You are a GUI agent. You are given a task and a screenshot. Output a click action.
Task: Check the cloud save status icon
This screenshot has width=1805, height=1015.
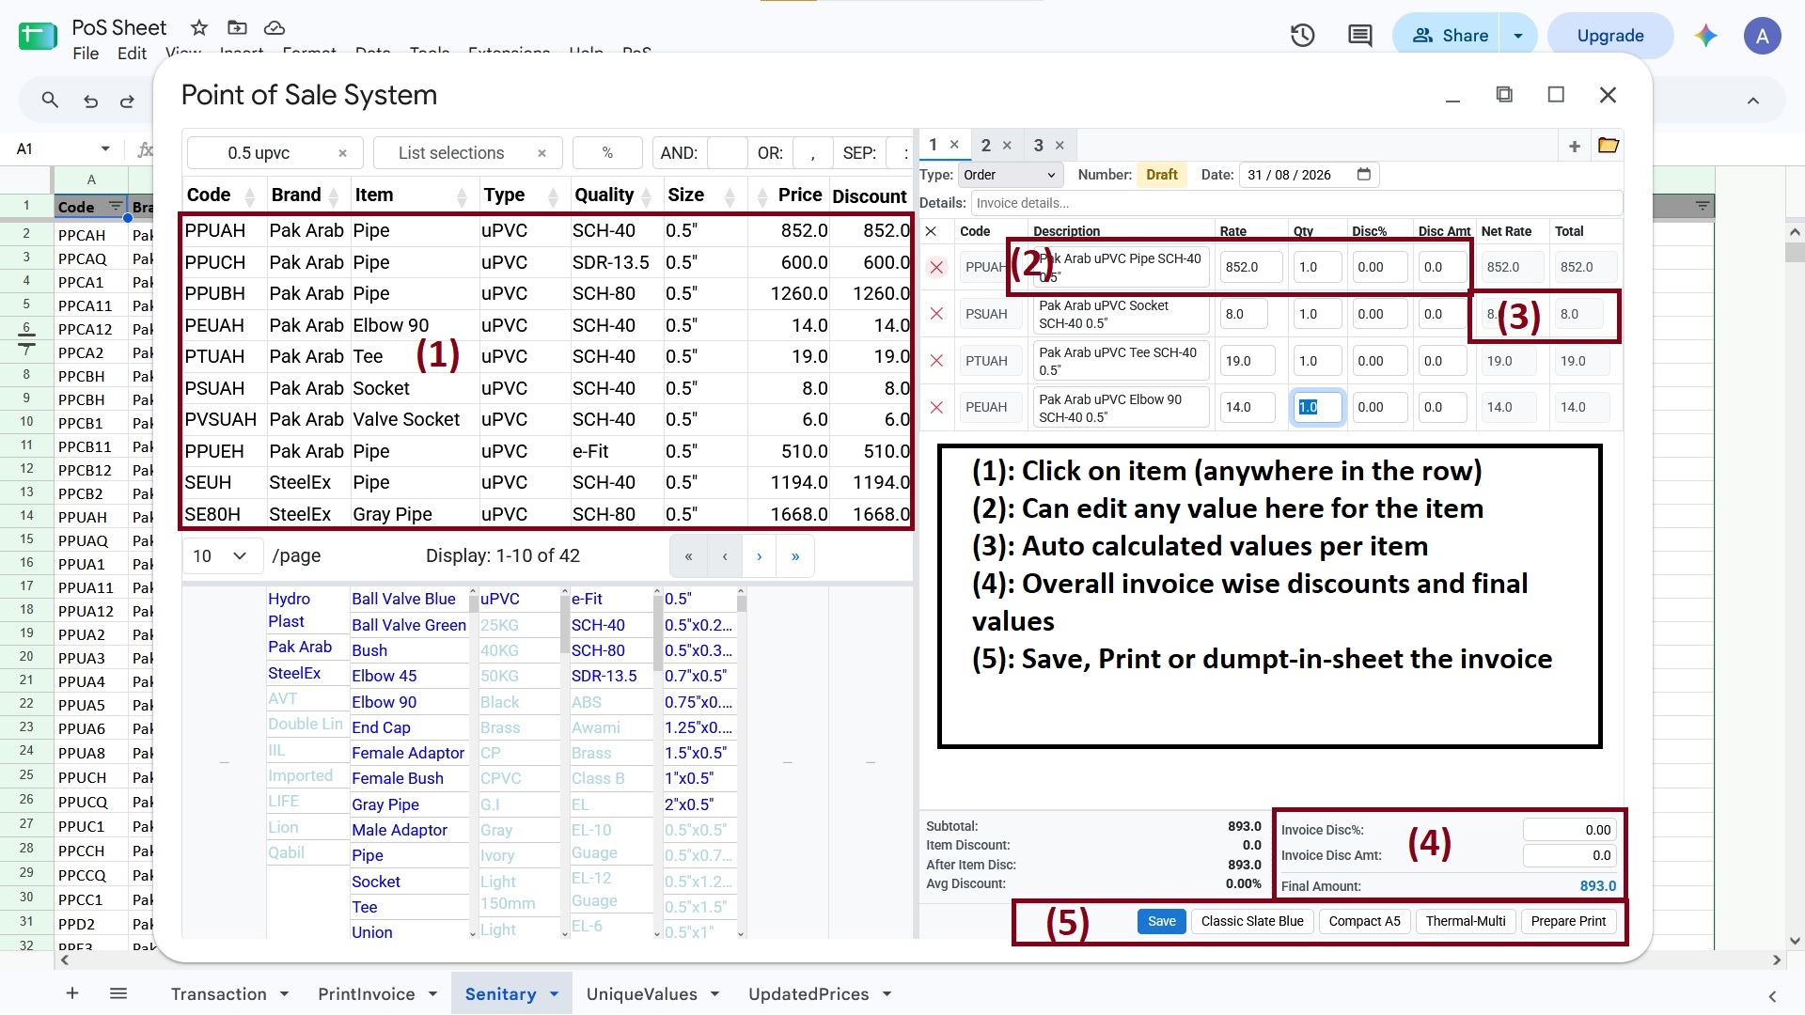tap(274, 27)
